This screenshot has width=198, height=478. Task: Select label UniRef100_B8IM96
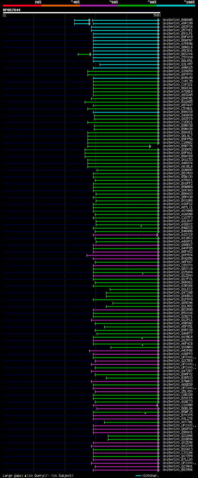178,470
